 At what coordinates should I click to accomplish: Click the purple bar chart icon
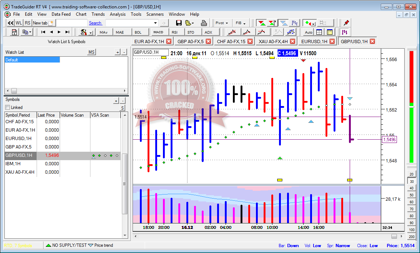[x=344, y=32]
